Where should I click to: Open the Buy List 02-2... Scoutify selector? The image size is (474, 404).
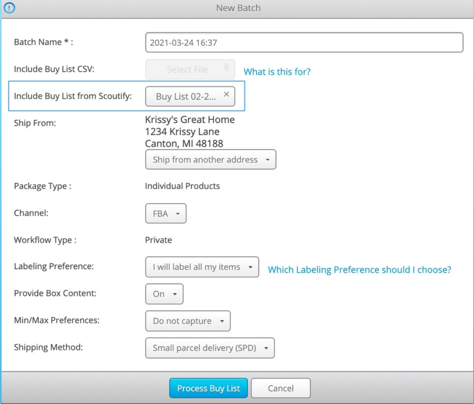click(x=190, y=96)
